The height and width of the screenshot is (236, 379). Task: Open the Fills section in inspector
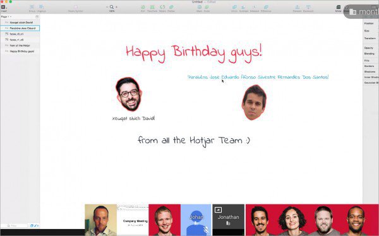click(x=367, y=61)
